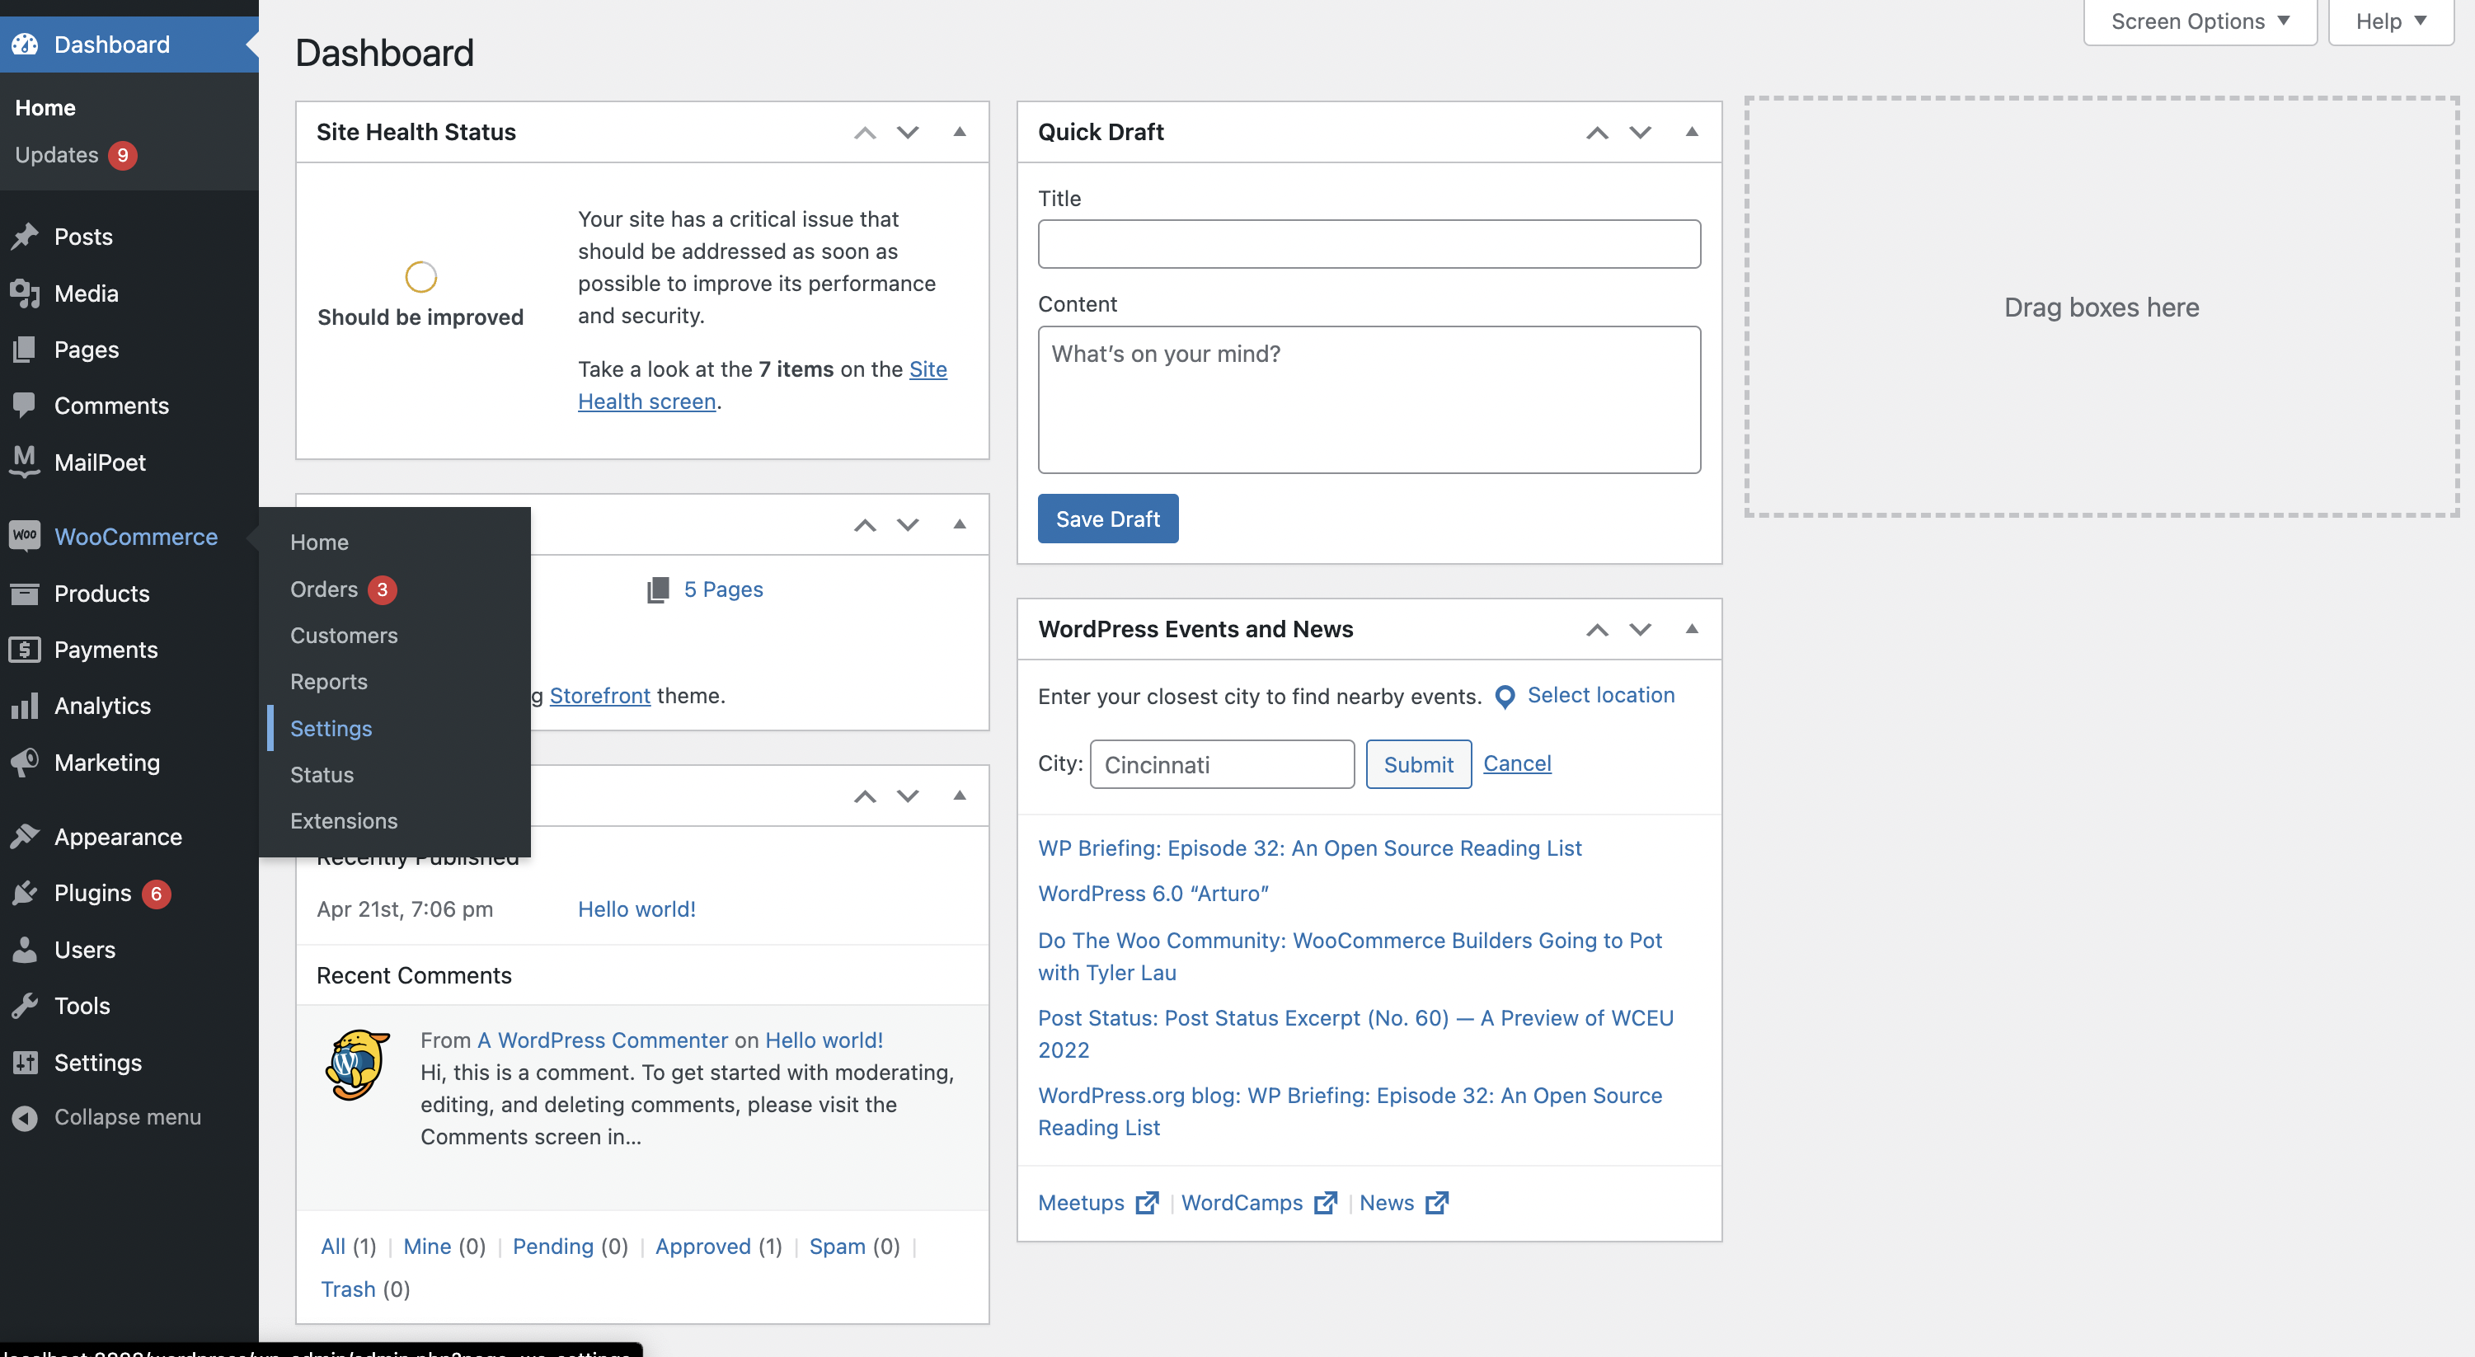The image size is (2475, 1357).
Task: Click the Wapuu commenter avatar
Action: (359, 1065)
